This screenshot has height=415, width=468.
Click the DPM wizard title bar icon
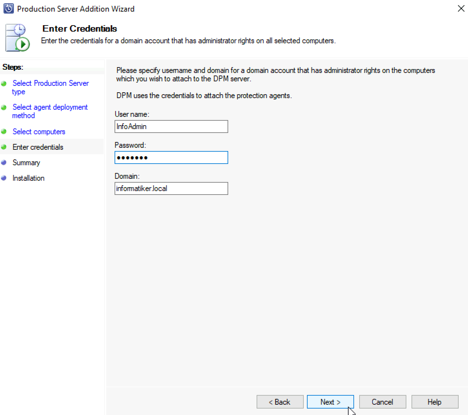(x=8, y=9)
